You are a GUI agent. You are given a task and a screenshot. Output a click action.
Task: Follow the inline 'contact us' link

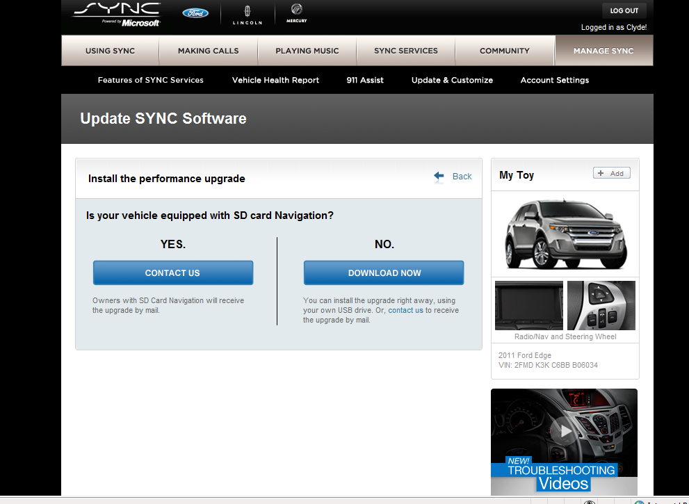(405, 310)
